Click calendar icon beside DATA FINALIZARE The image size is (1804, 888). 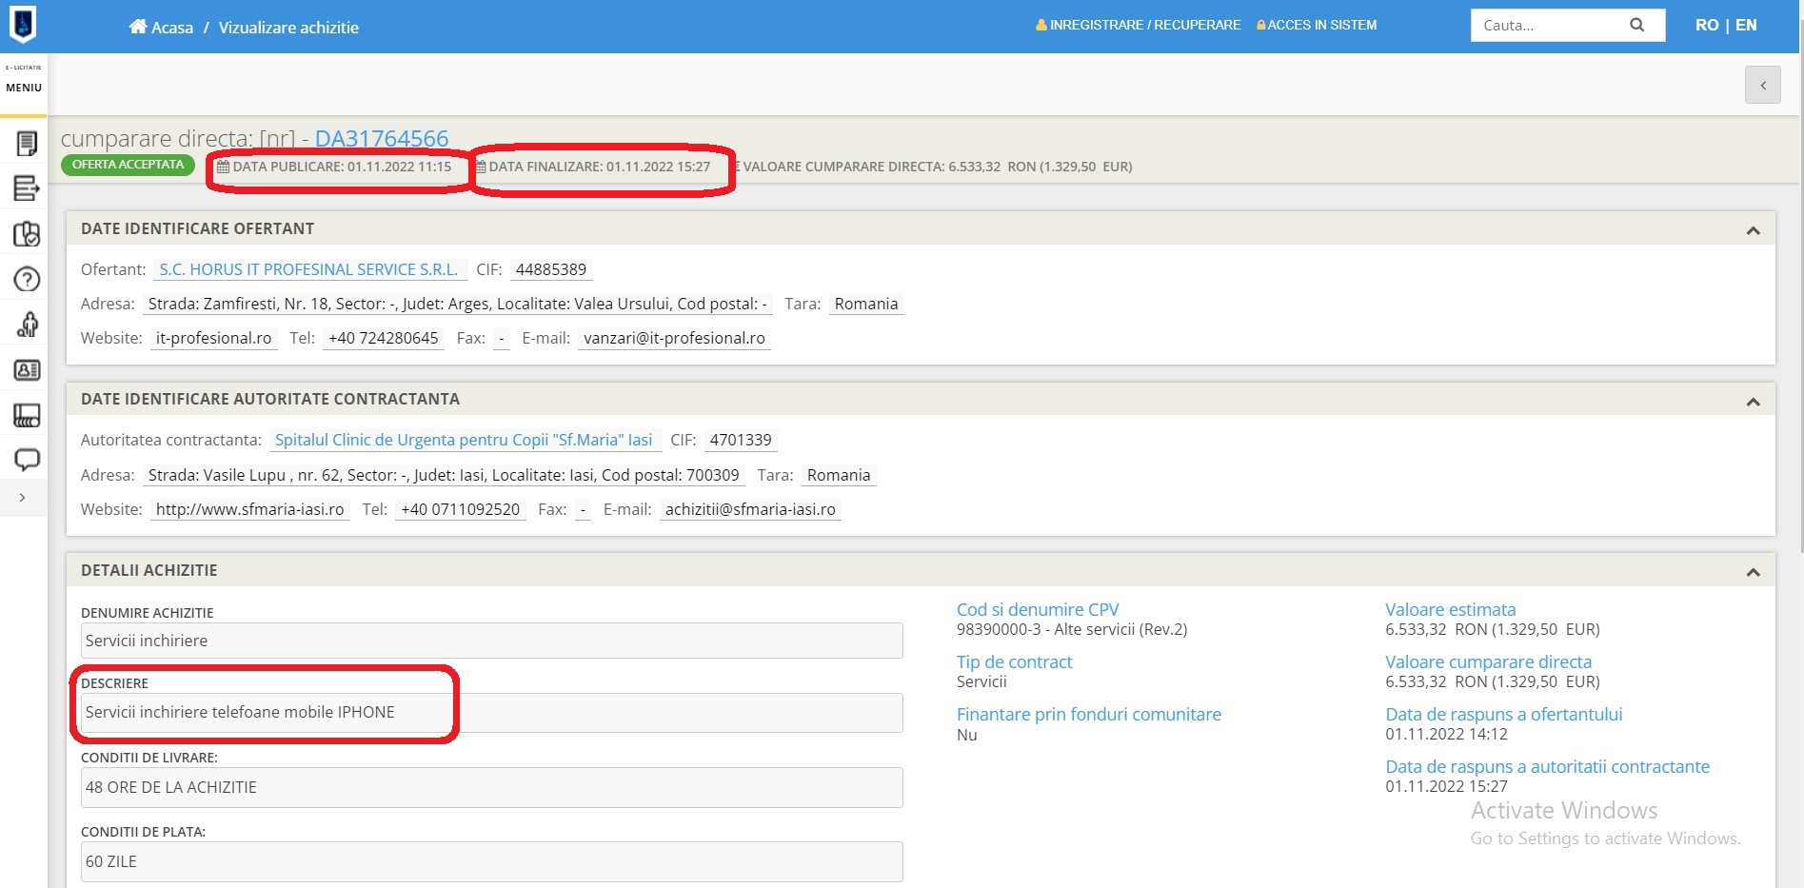tap(481, 167)
